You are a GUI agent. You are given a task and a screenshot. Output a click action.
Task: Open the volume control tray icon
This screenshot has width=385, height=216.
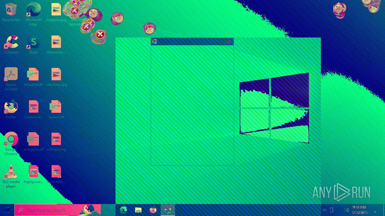click(346, 210)
